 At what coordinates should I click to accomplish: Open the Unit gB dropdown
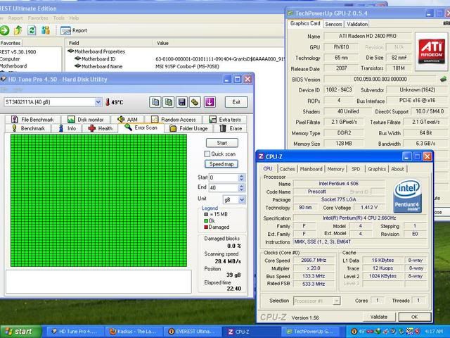[242, 199]
